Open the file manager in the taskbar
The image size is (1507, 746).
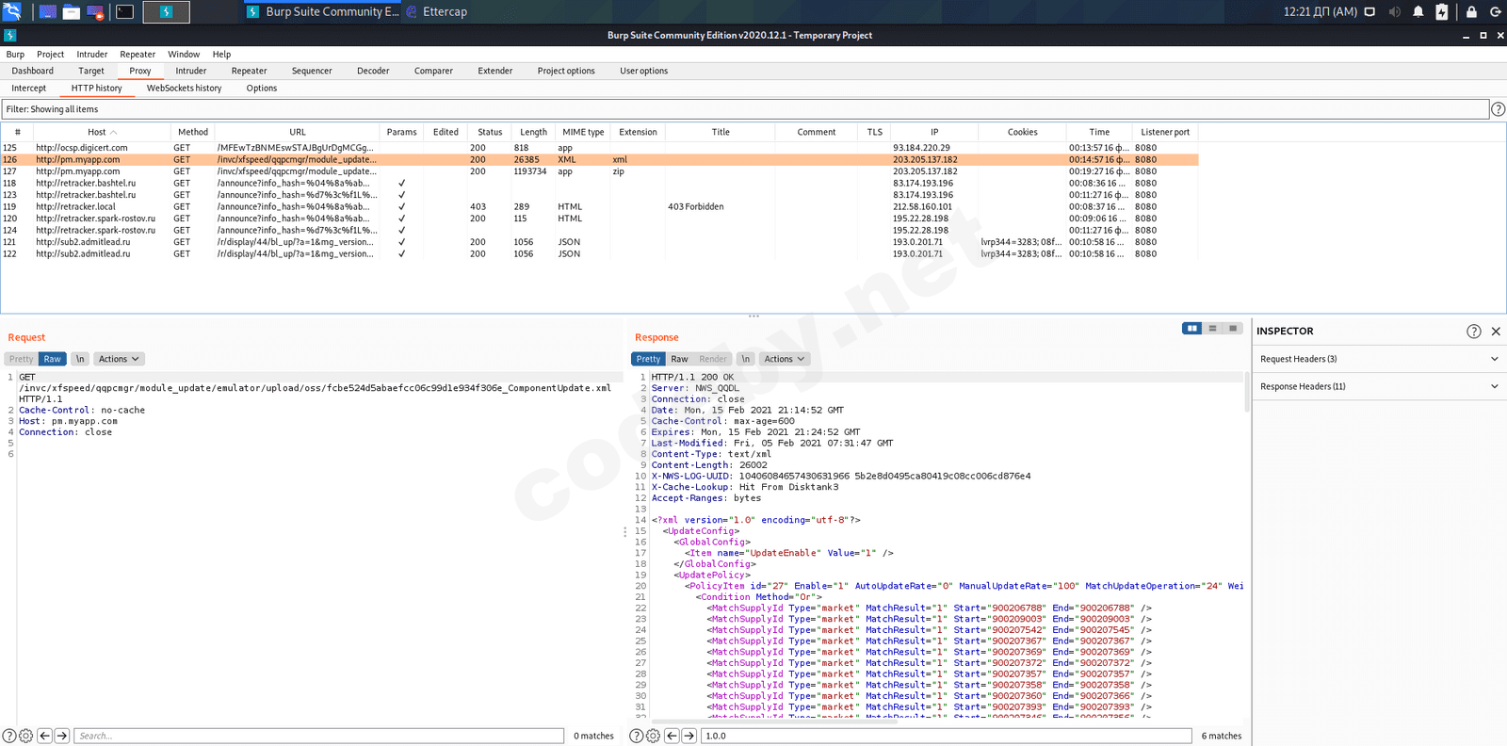(71, 11)
